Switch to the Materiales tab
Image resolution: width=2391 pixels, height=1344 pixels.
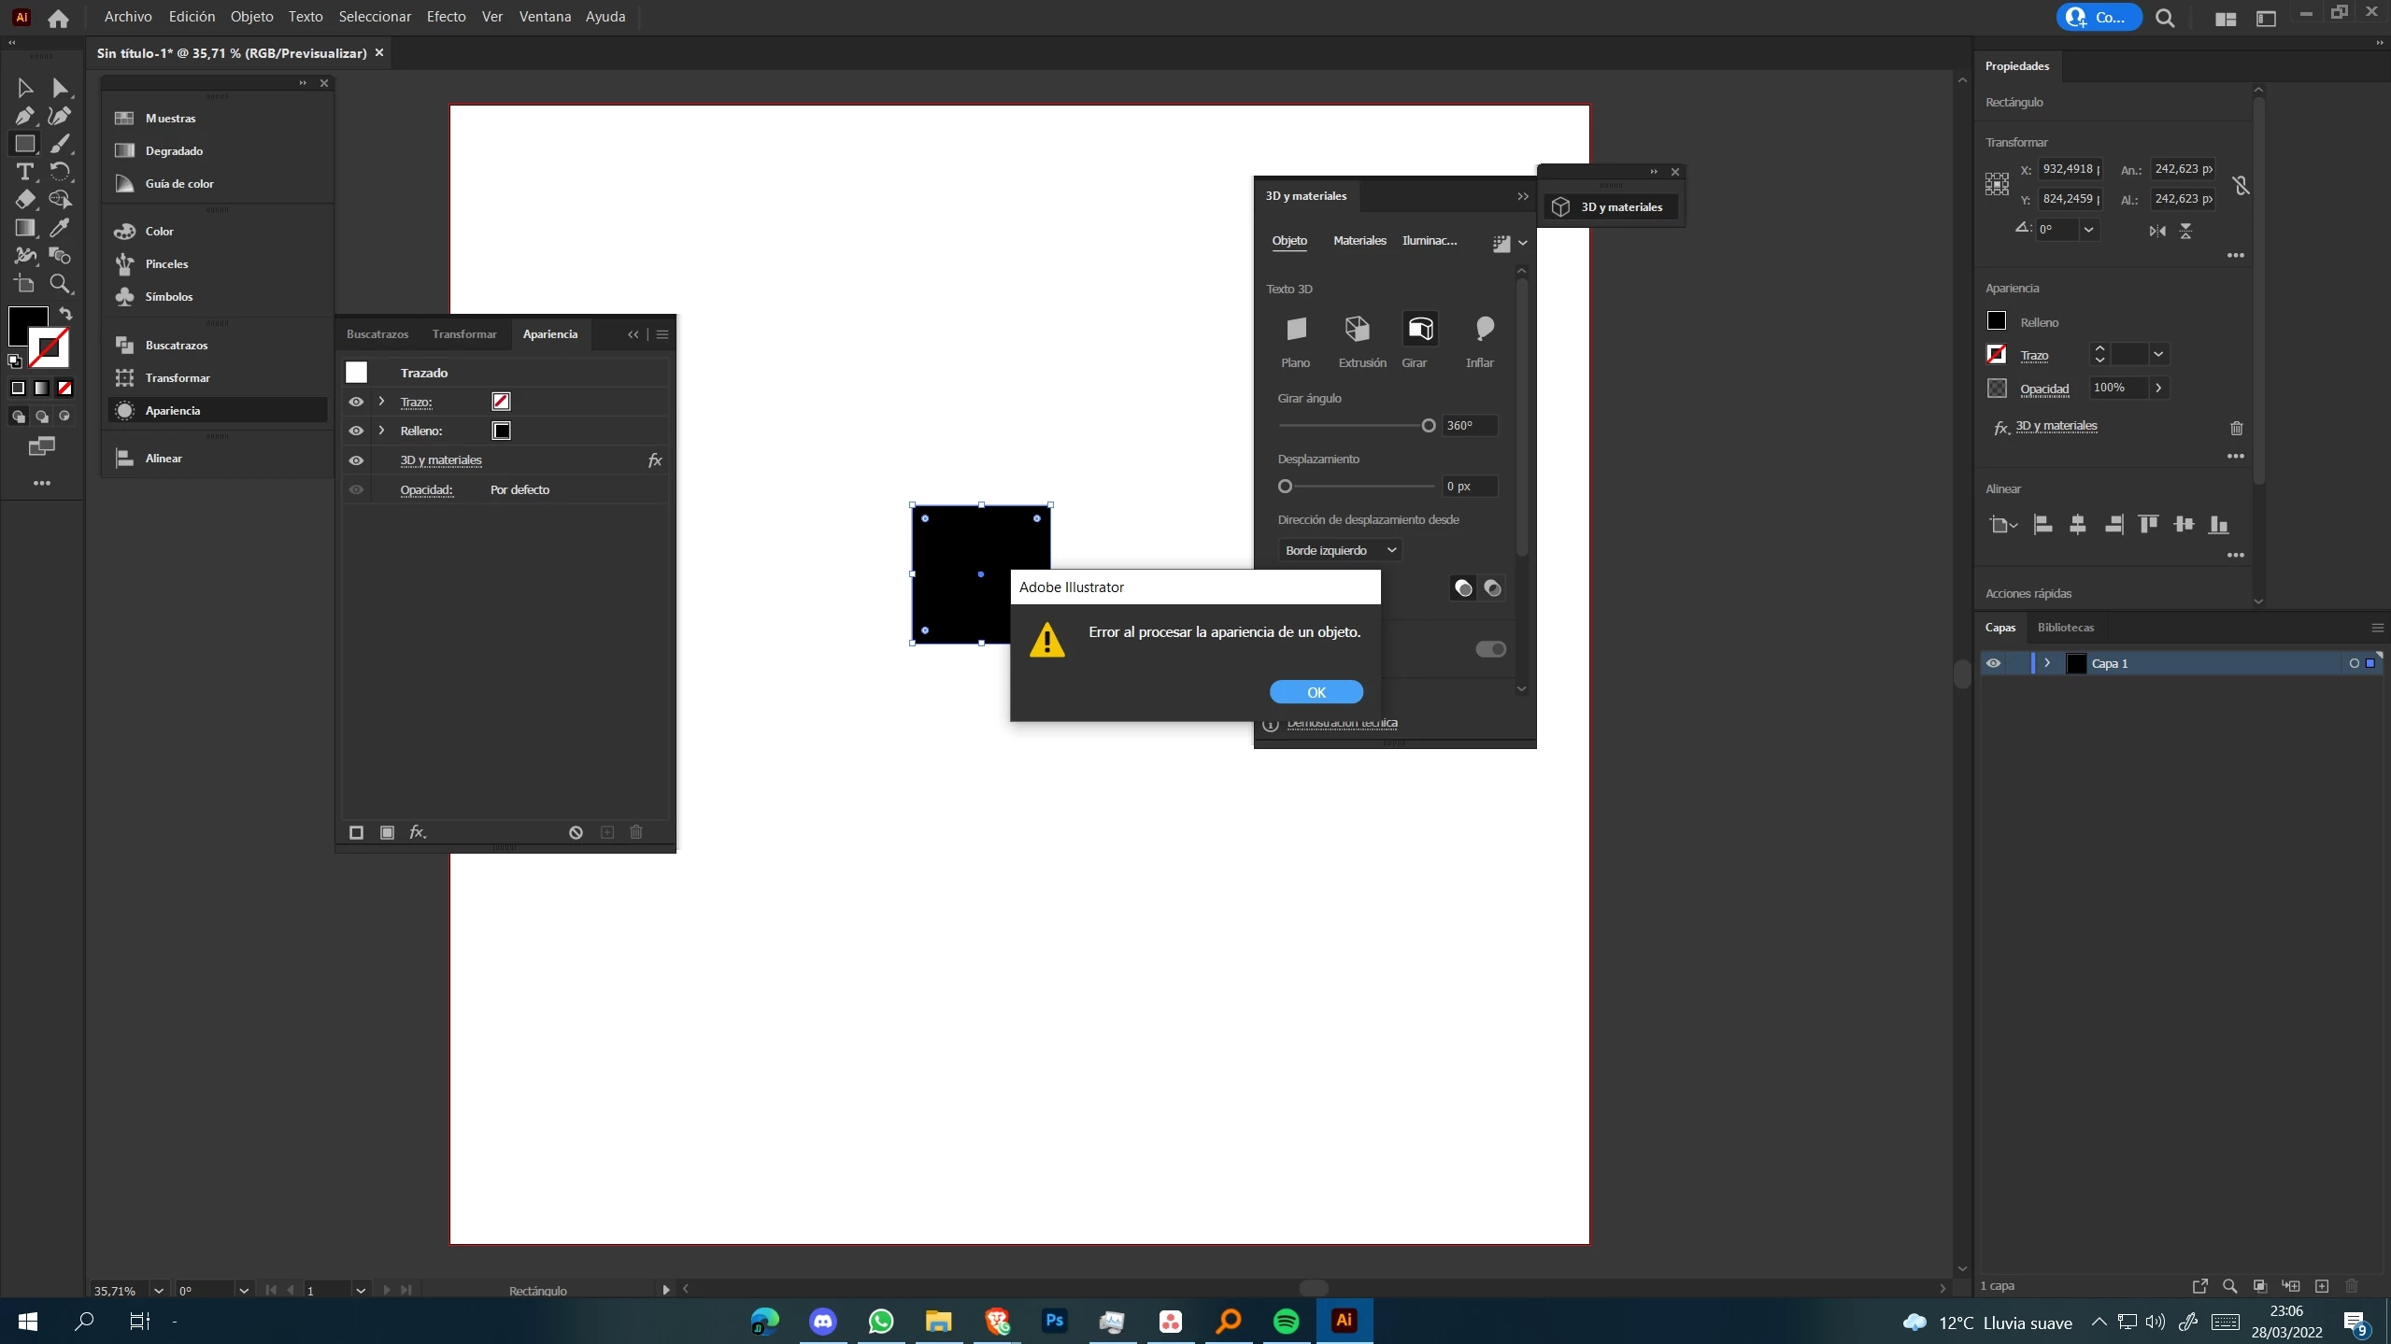coord(1359,241)
